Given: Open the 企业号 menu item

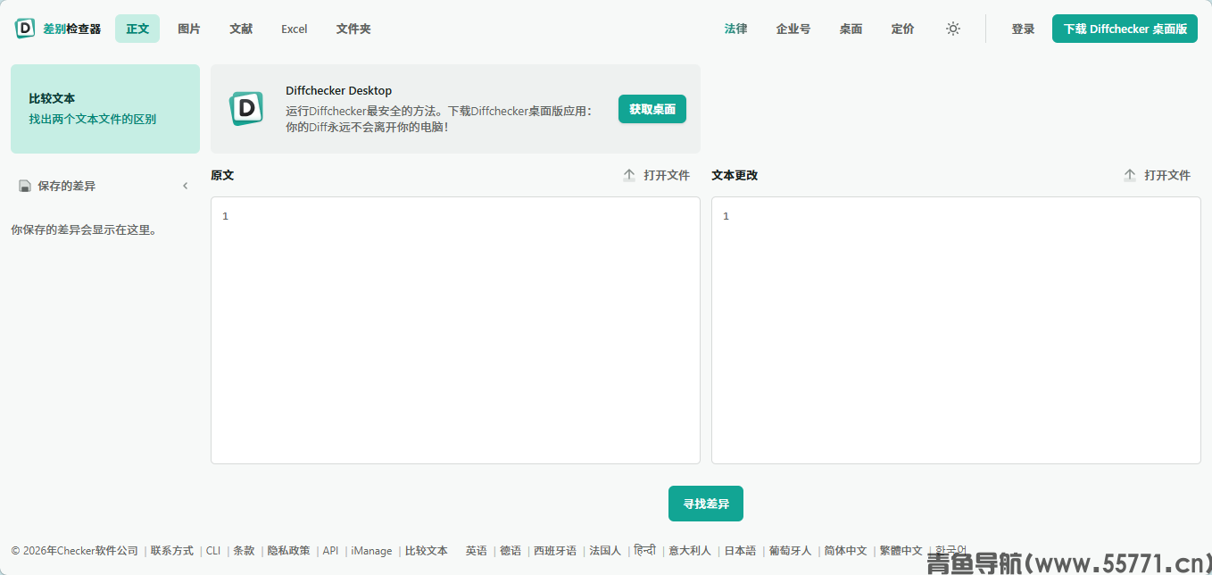Looking at the screenshot, I should tap(793, 29).
